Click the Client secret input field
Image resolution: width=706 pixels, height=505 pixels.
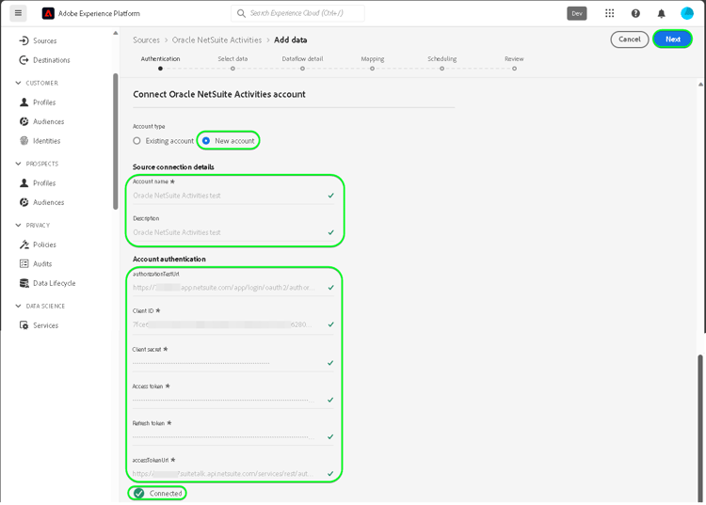point(233,363)
